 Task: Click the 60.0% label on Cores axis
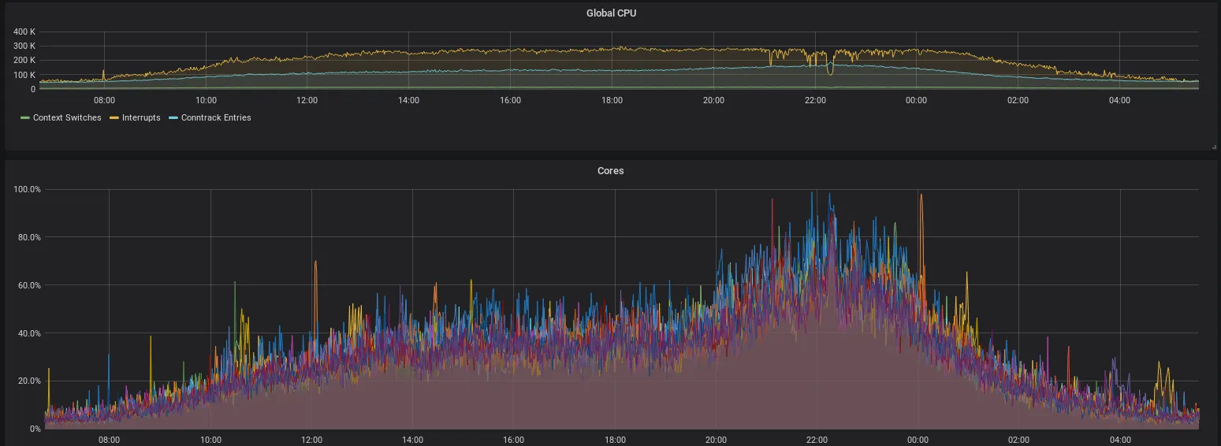[29, 285]
